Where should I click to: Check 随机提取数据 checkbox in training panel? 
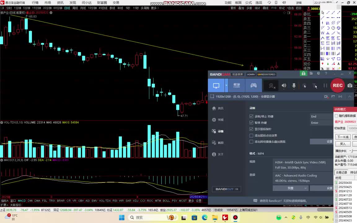point(336,116)
